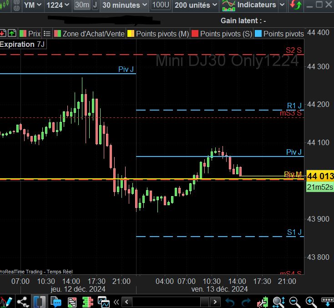Click the 21m52s countdown timer

320,187
